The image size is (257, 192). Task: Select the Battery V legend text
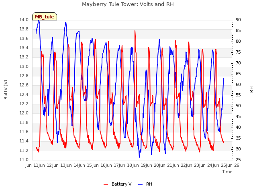121,184
